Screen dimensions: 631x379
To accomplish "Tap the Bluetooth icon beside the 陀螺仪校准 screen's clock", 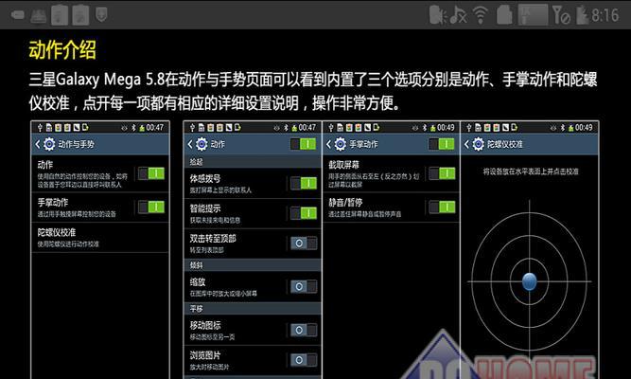I will [563, 128].
